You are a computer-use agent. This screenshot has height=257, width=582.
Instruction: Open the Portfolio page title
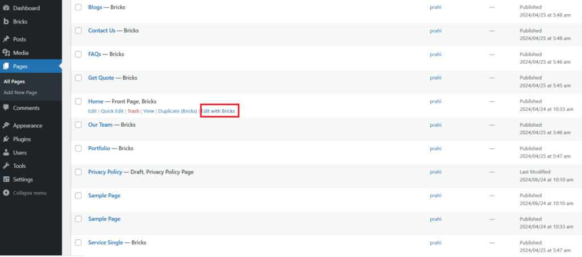tap(99, 148)
